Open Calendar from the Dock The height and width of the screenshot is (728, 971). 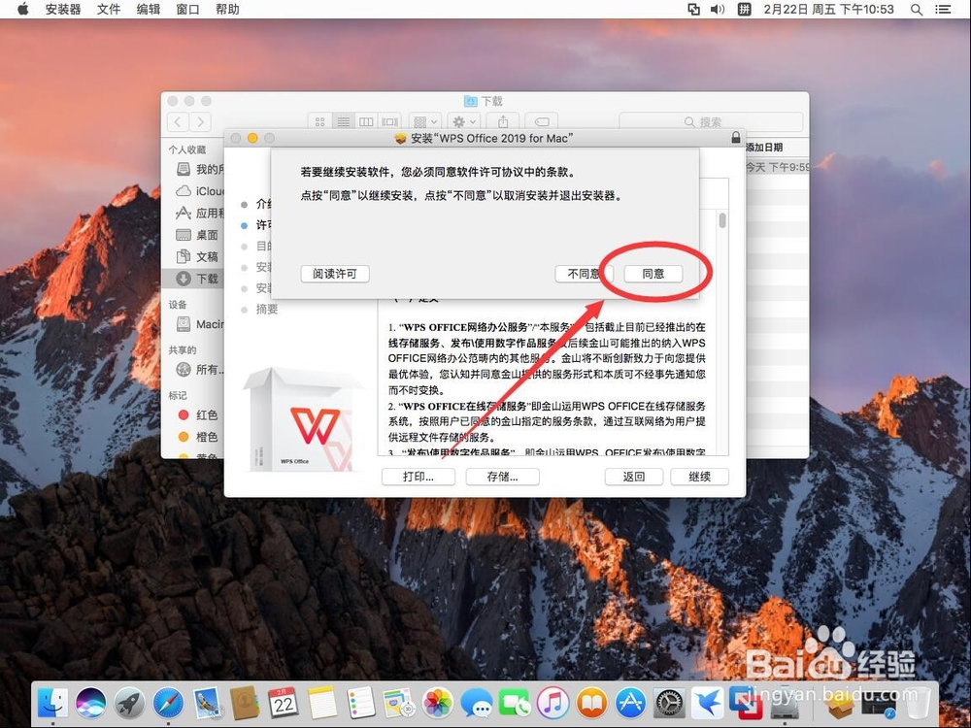(x=284, y=703)
